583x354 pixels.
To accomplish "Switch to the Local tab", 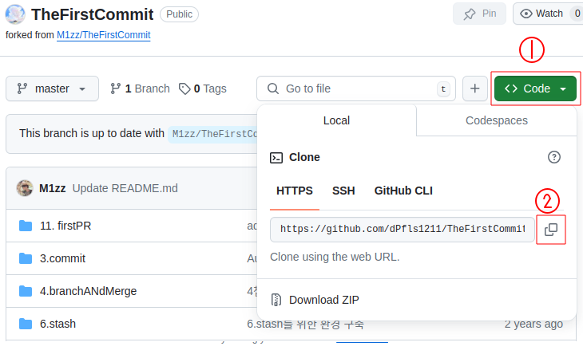I will click(x=336, y=120).
